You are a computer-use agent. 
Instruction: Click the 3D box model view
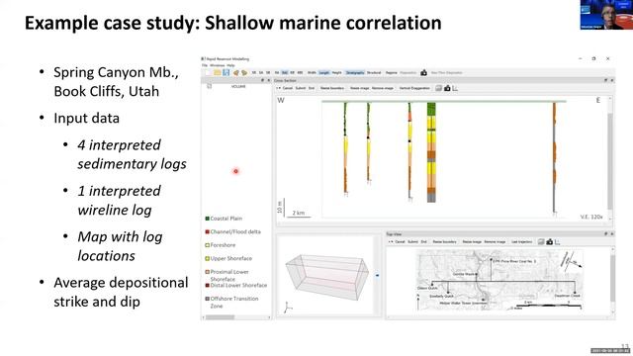[327, 277]
